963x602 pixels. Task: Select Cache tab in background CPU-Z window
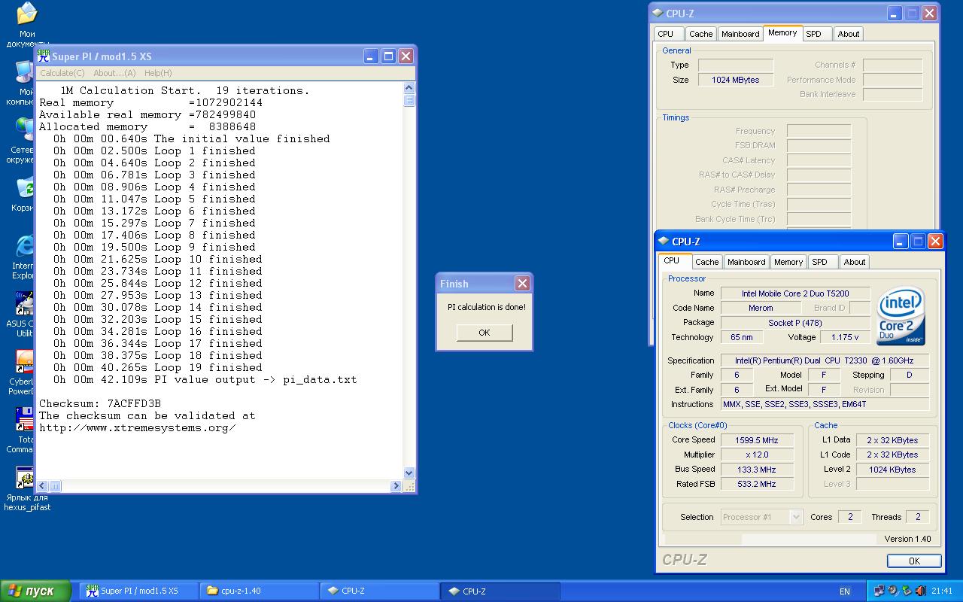[x=700, y=34]
